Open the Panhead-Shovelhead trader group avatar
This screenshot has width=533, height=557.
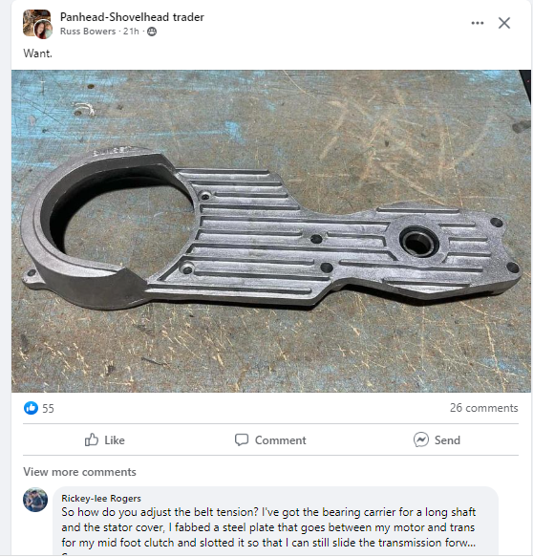click(37, 24)
